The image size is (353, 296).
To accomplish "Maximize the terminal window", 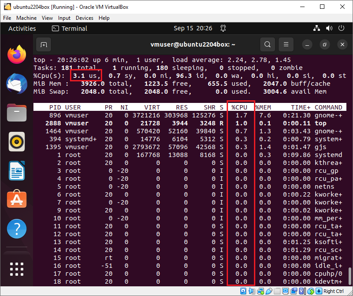I will click(x=325, y=44).
